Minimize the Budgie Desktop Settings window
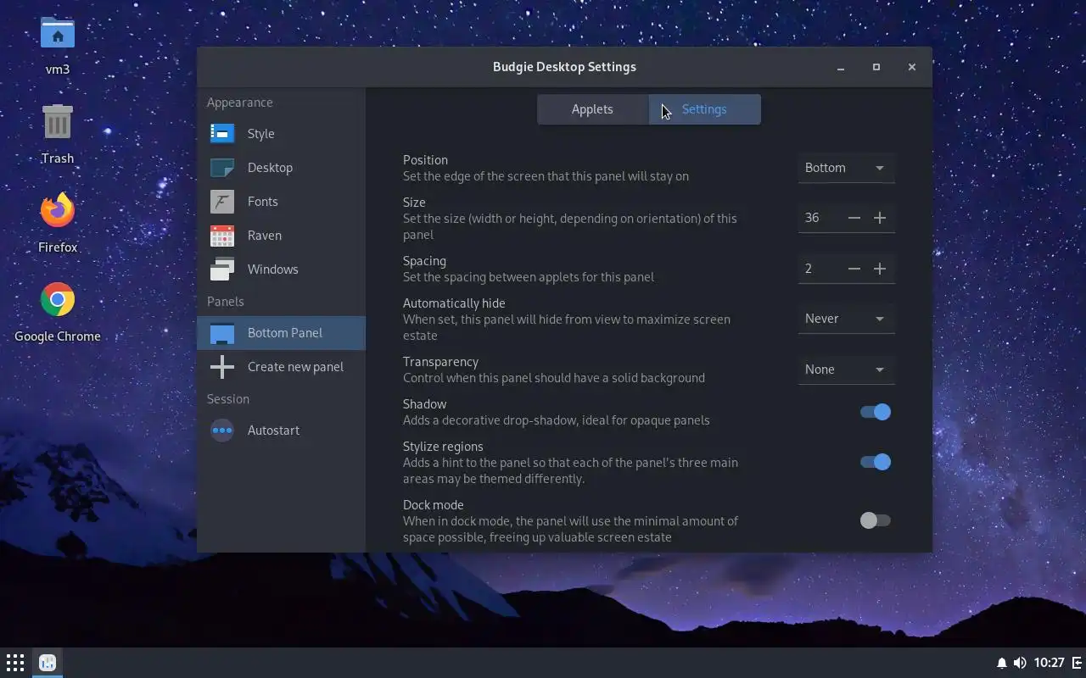 (841, 67)
